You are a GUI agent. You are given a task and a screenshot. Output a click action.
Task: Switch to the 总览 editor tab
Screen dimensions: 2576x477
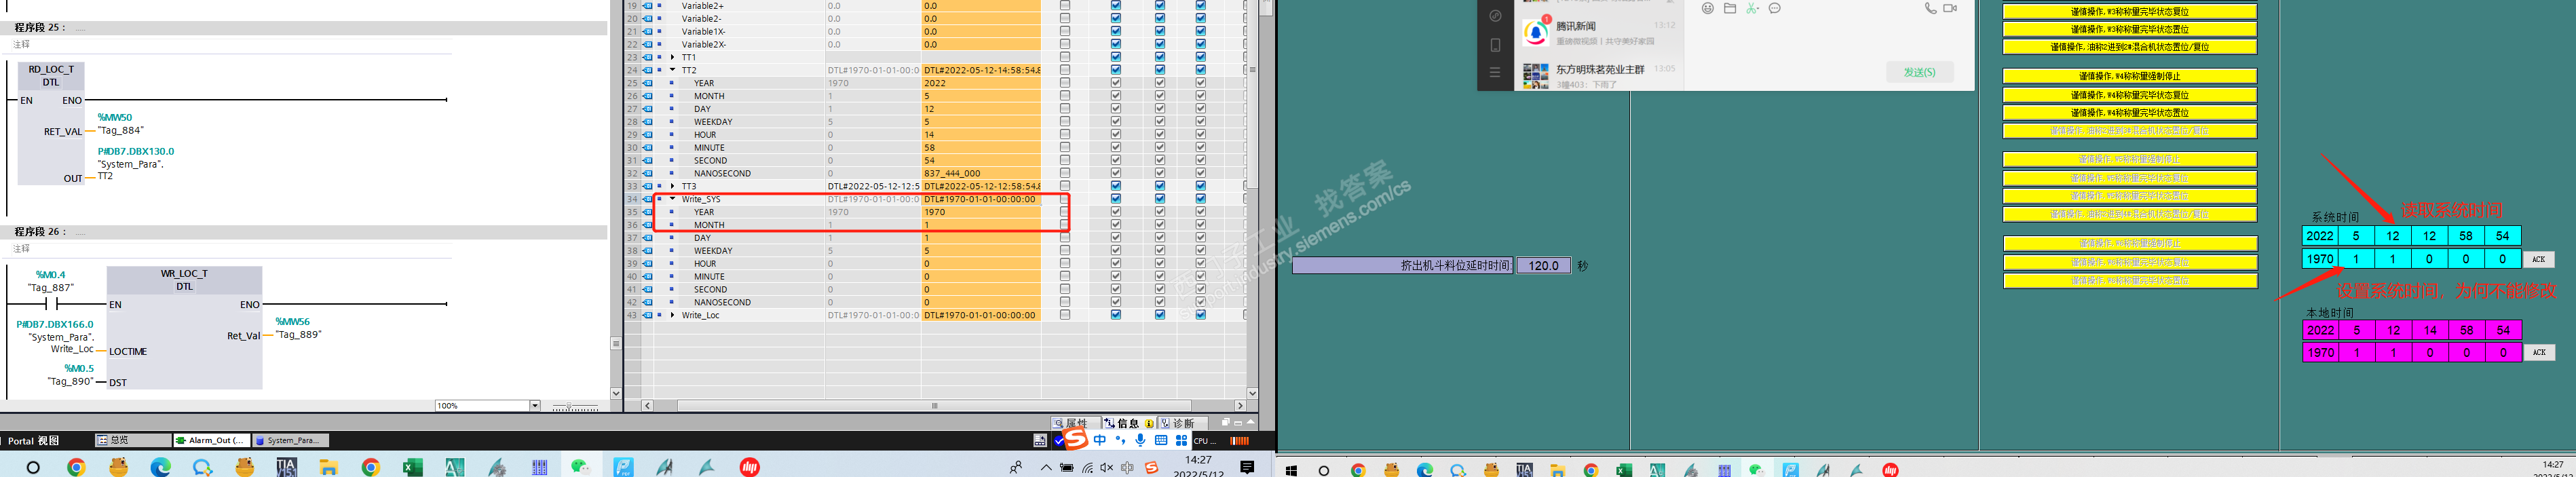click(x=134, y=440)
